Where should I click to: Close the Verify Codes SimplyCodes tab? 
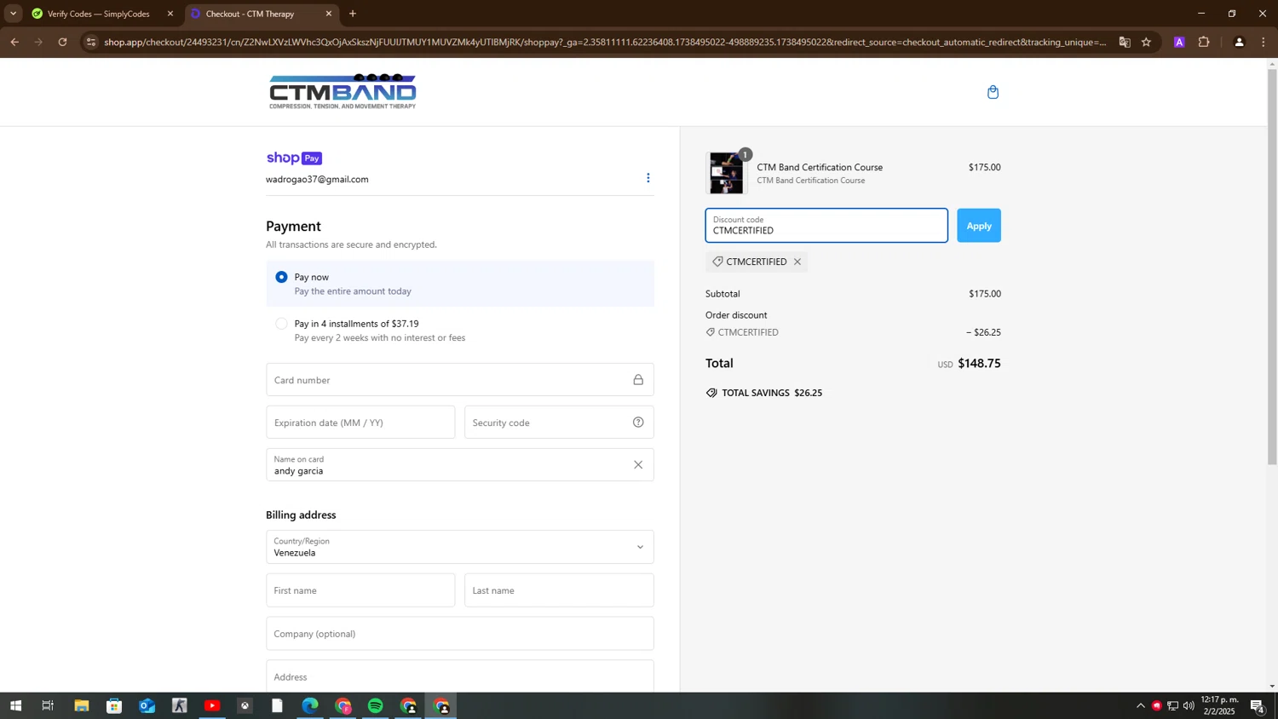click(170, 14)
